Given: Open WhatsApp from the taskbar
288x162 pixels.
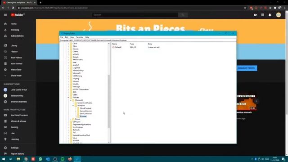Looking at the screenshot, I should click(40, 159).
